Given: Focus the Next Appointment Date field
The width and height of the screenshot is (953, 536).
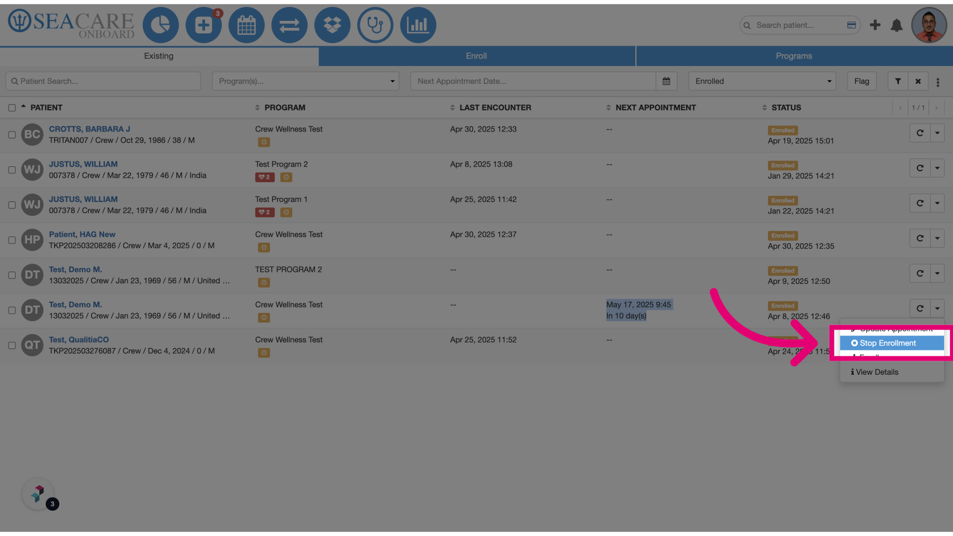Looking at the screenshot, I should click(533, 81).
